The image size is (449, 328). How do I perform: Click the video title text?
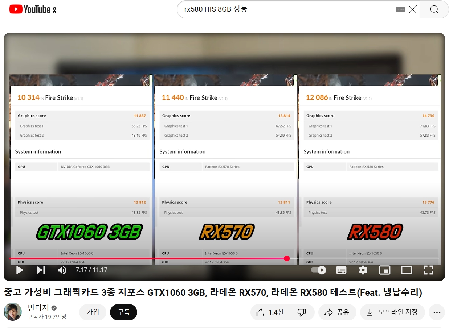(213, 292)
